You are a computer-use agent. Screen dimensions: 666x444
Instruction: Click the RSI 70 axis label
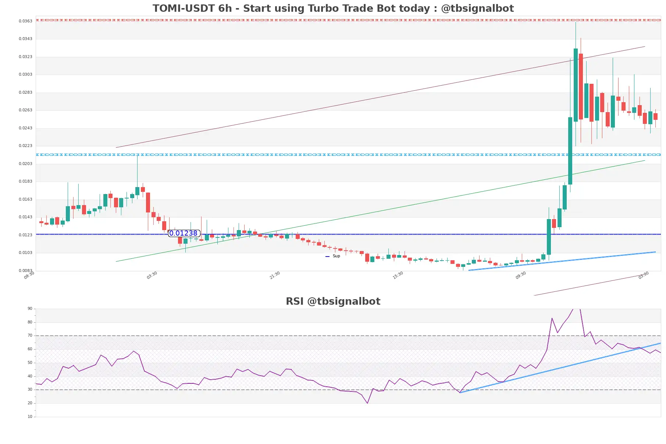point(30,336)
